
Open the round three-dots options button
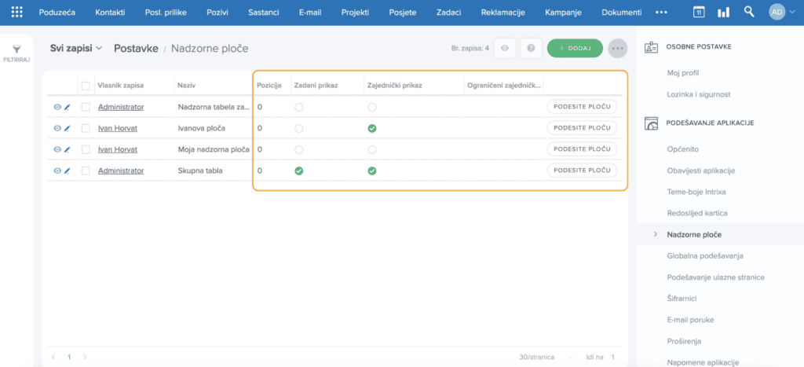[x=617, y=48]
